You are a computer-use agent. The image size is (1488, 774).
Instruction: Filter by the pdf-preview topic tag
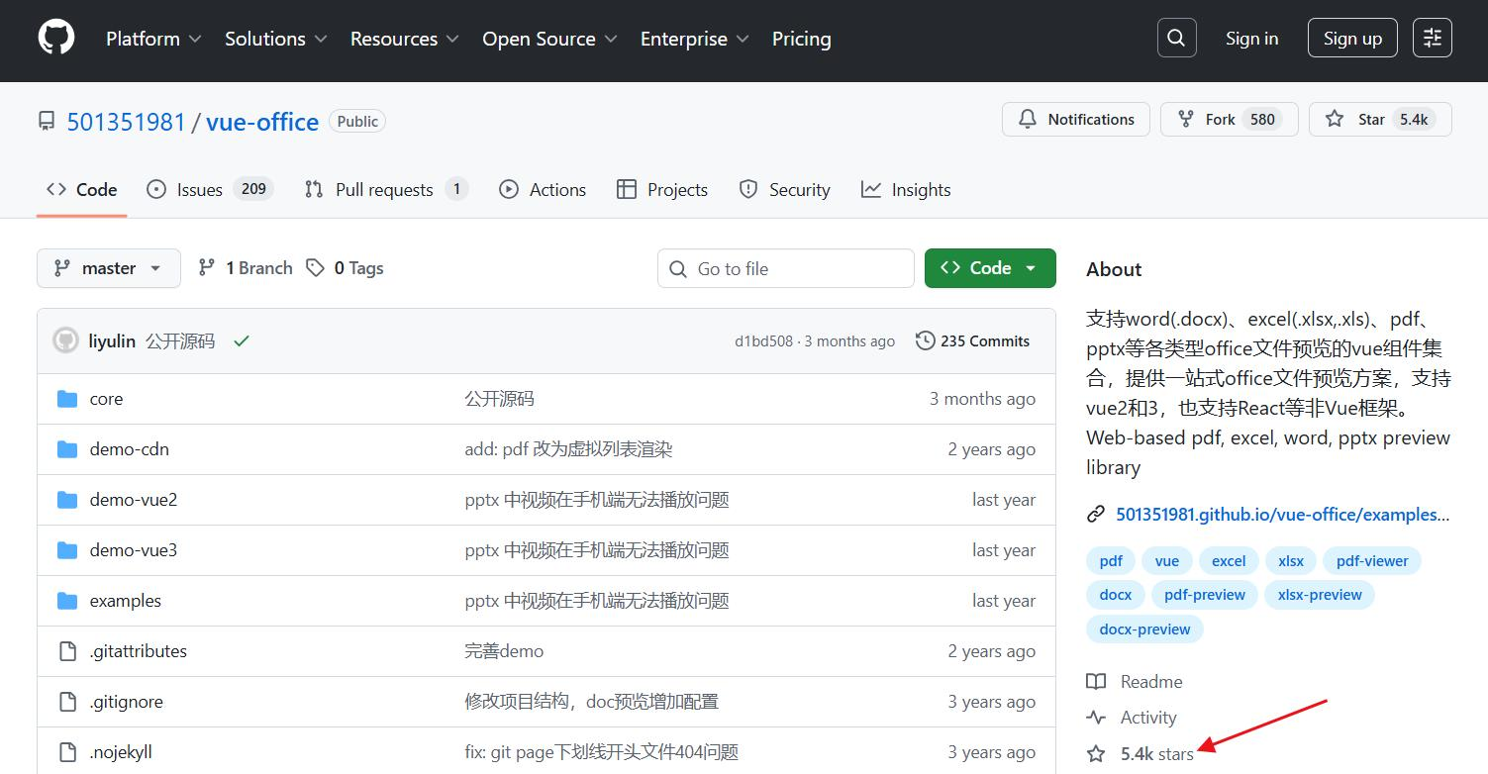pyautogui.click(x=1205, y=595)
